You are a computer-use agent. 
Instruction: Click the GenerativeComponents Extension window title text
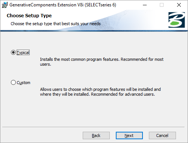click(63, 5)
